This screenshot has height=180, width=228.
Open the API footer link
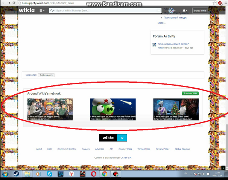click(x=111, y=149)
